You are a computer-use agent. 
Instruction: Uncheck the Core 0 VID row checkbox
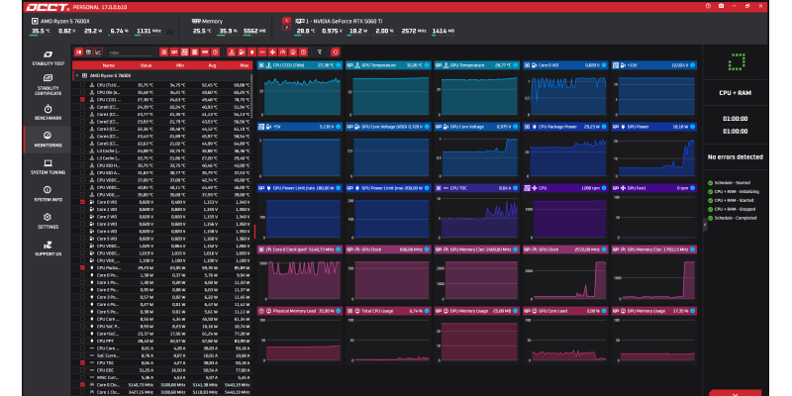(x=82, y=202)
